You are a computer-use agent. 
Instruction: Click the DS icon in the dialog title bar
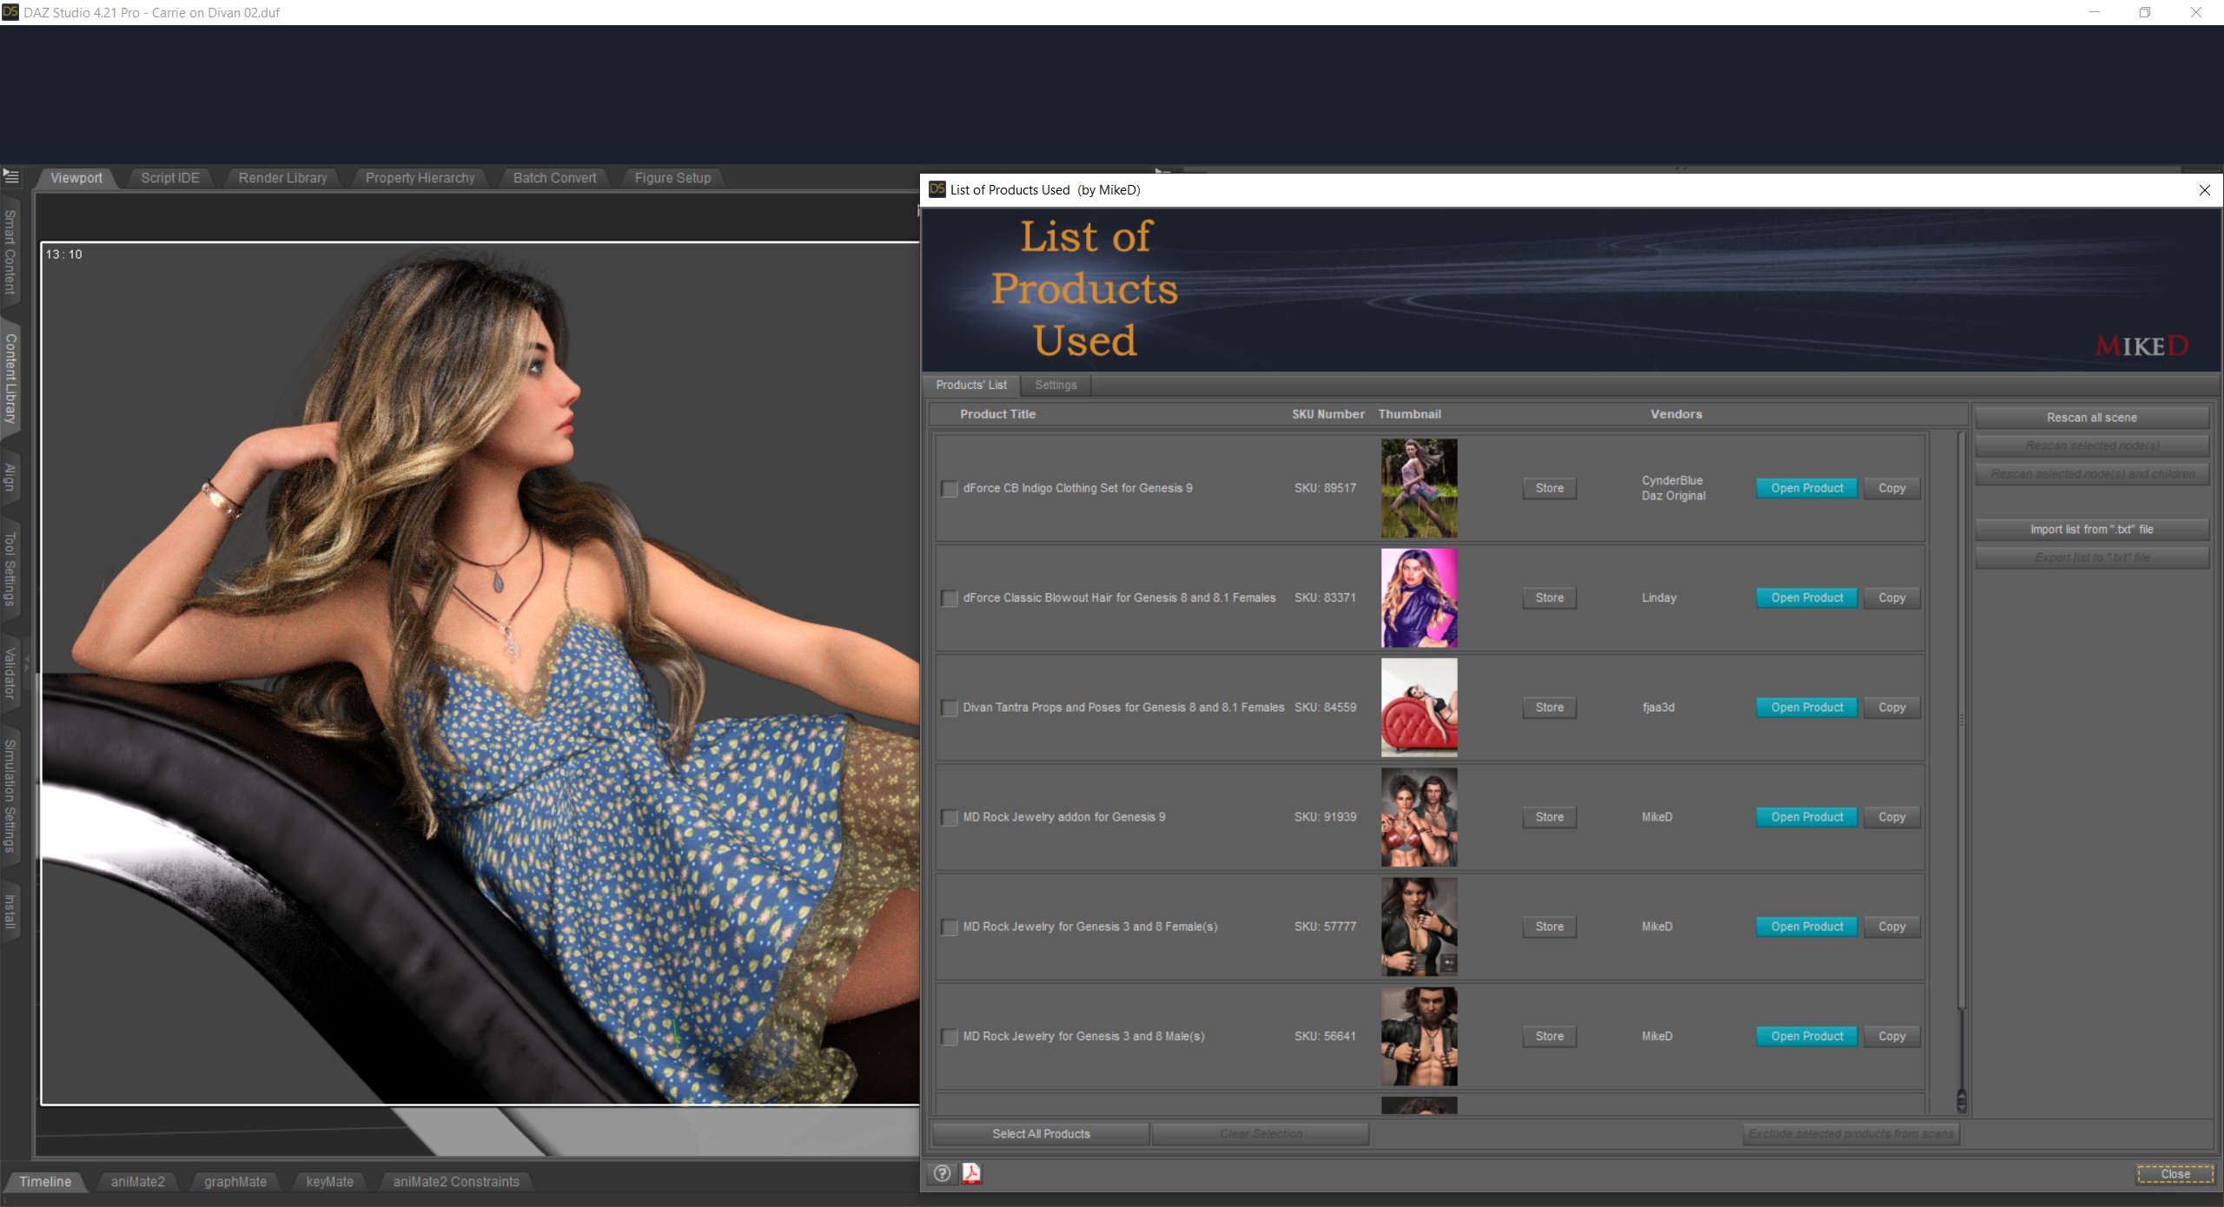point(937,189)
